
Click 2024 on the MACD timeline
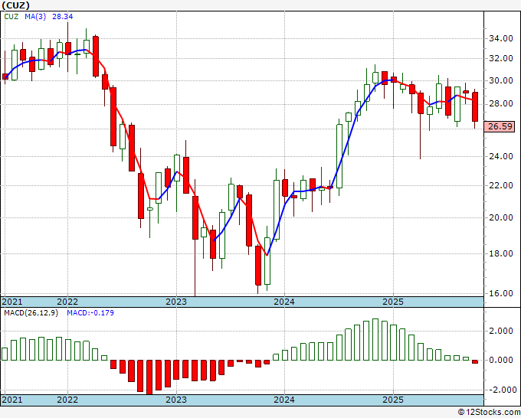[x=284, y=400]
